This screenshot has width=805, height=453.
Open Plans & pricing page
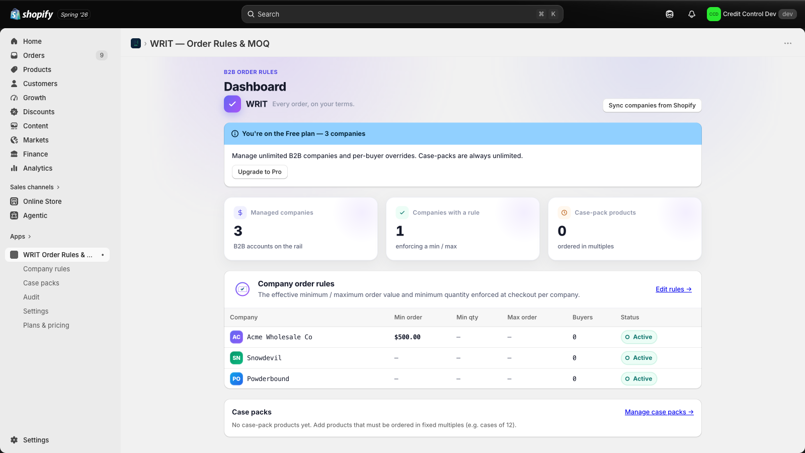pos(46,325)
